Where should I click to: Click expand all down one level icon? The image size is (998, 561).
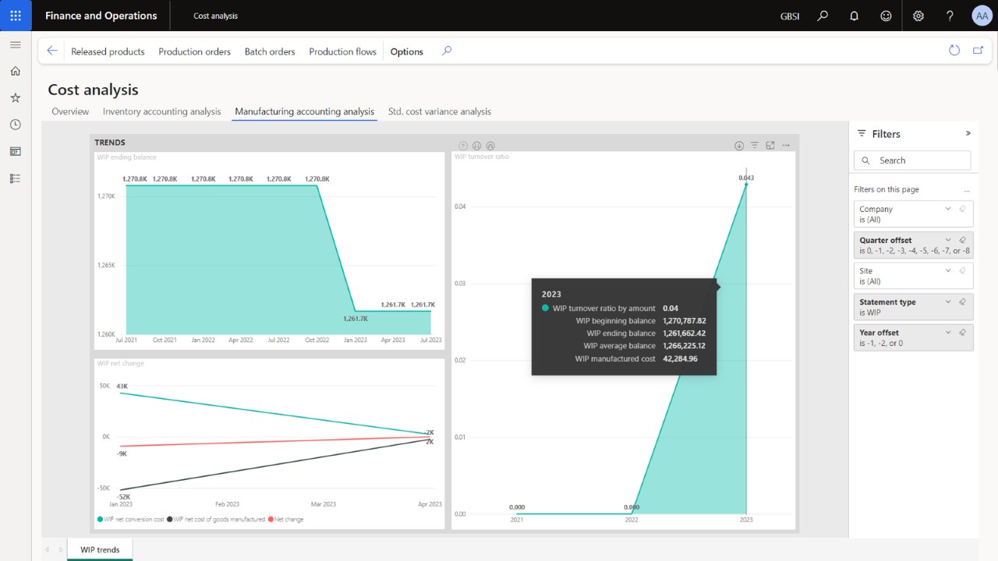pyautogui.click(x=490, y=146)
